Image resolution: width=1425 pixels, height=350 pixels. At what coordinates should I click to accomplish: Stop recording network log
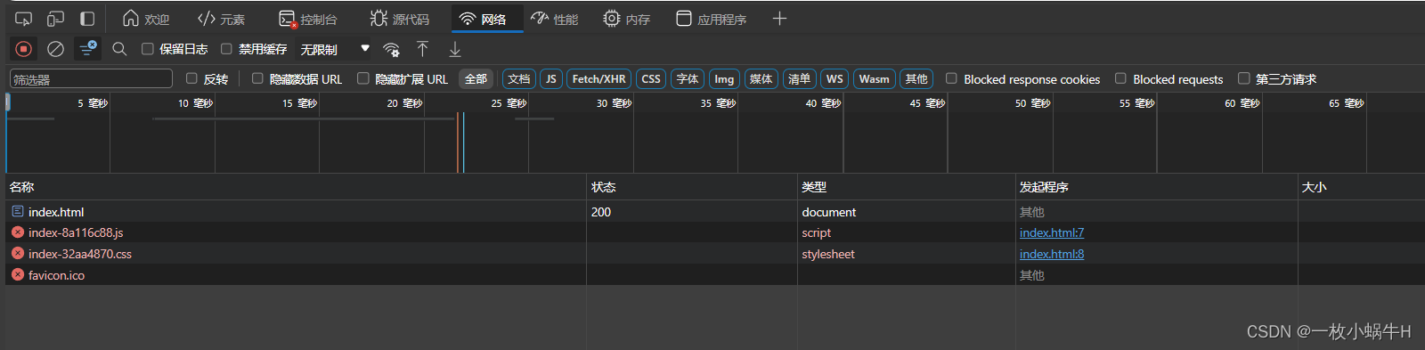(x=24, y=49)
